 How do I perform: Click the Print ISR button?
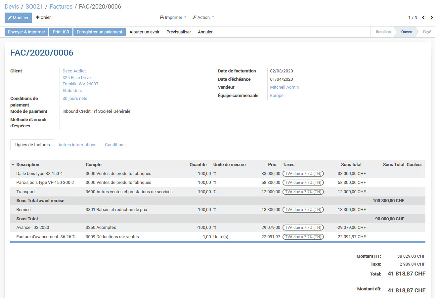click(61, 32)
